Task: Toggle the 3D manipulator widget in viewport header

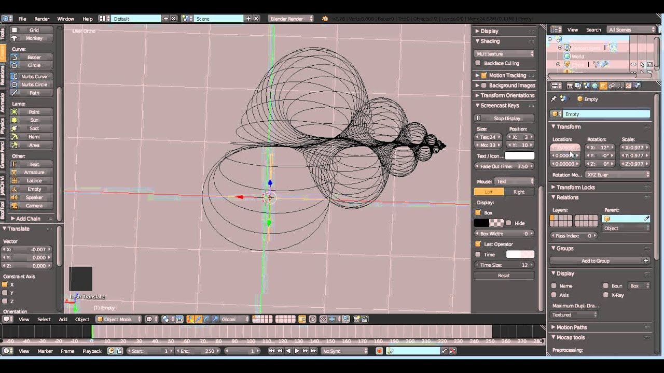Action: [x=190, y=319]
